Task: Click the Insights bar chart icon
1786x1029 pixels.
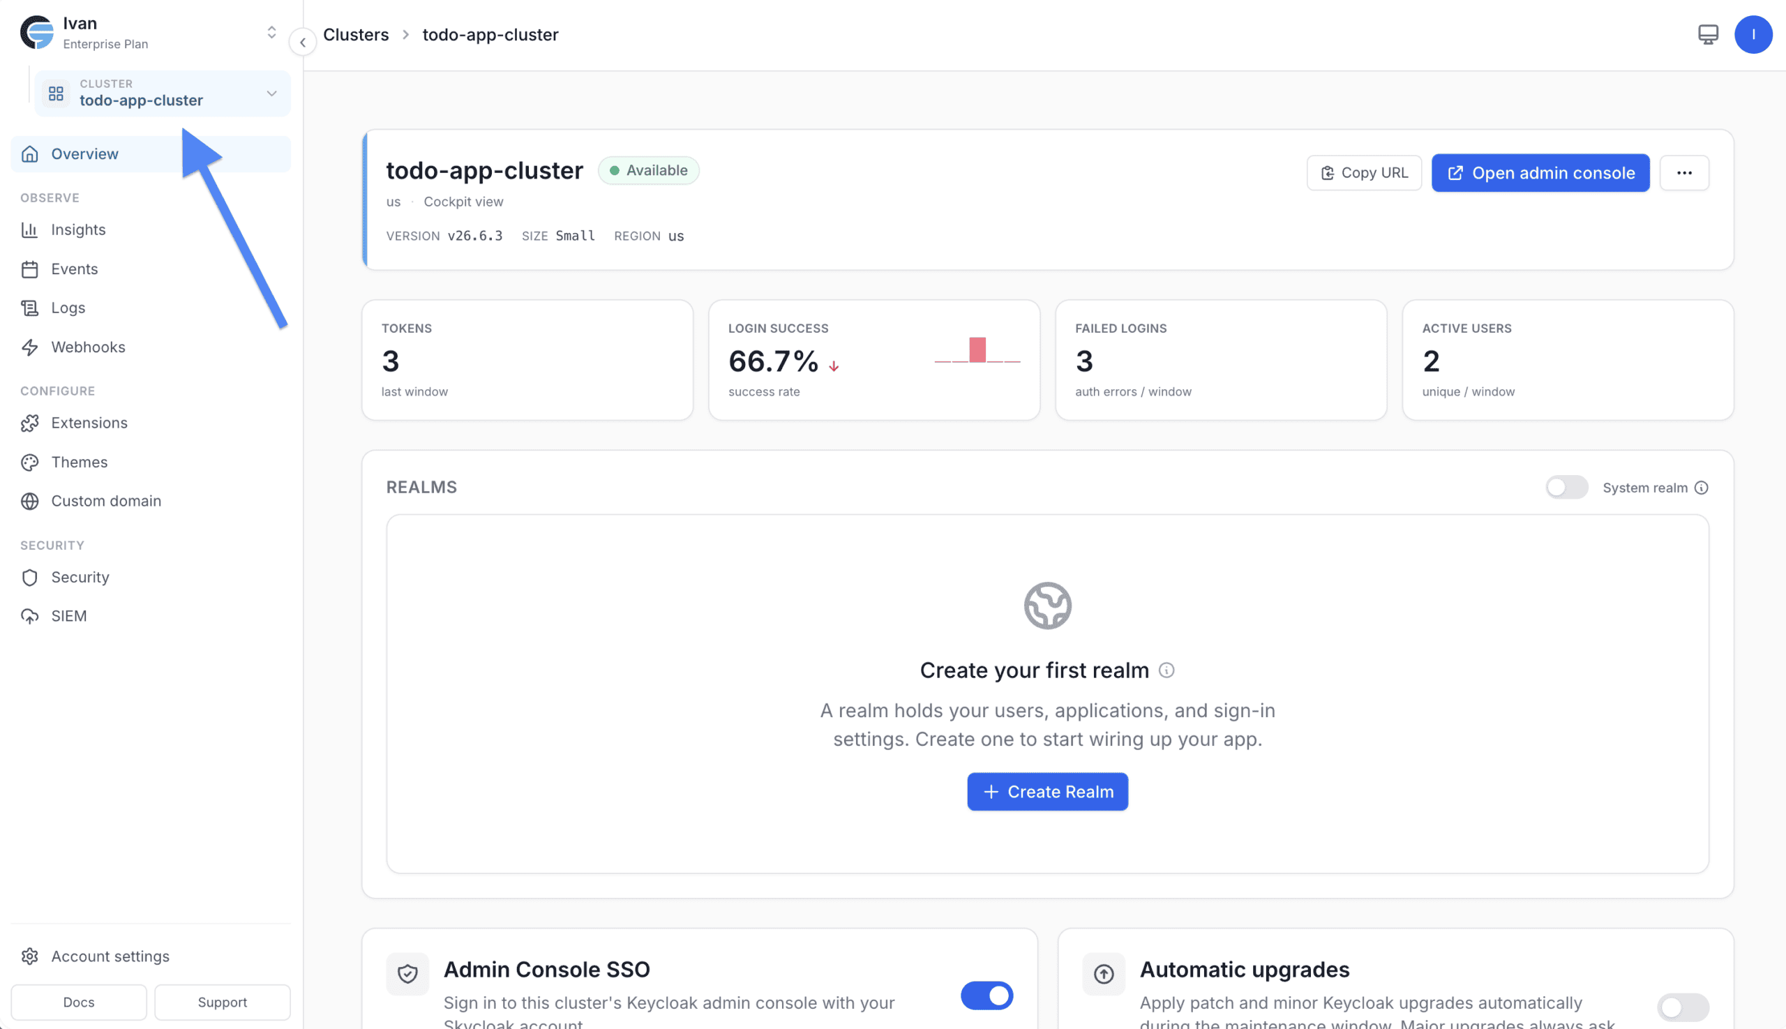Action: click(30, 230)
